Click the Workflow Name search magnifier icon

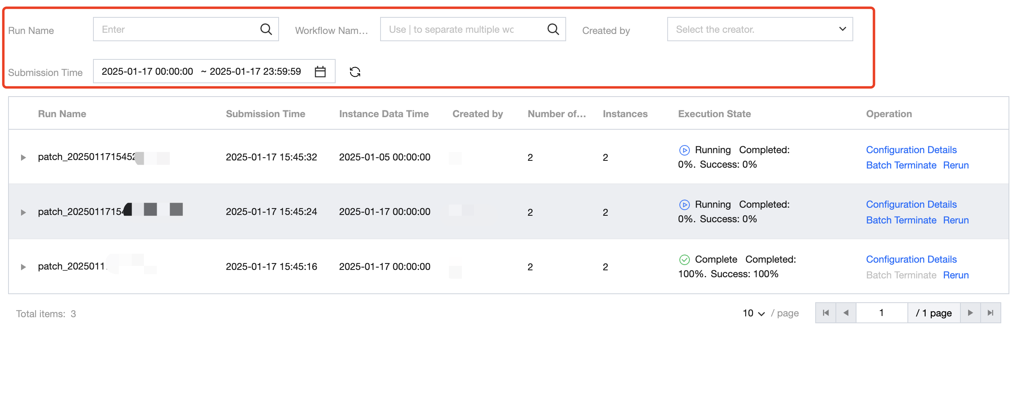pyautogui.click(x=553, y=29)
